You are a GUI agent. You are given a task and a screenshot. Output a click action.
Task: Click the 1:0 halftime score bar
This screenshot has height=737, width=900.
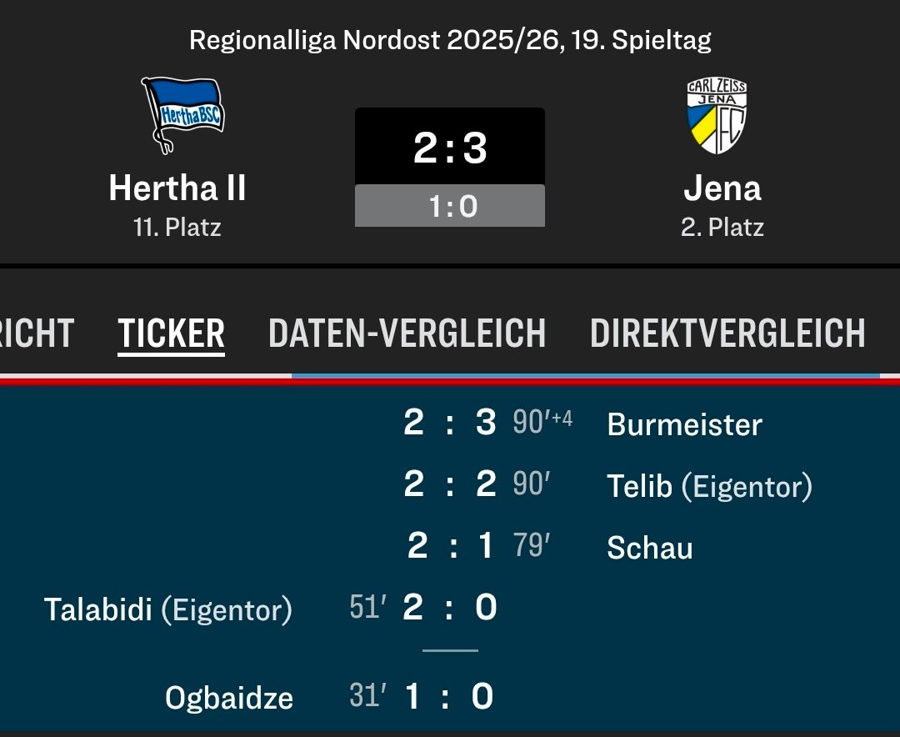pyautogui.click(x=450, y=206)
